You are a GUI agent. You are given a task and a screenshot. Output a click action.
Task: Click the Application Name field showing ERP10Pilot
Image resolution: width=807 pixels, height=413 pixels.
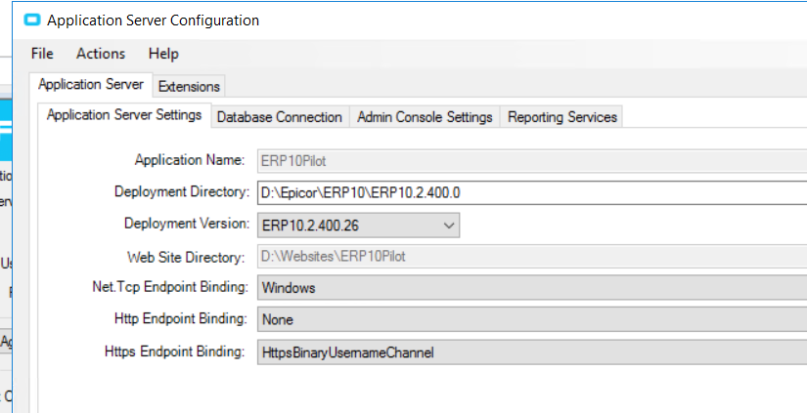point(528,160)
